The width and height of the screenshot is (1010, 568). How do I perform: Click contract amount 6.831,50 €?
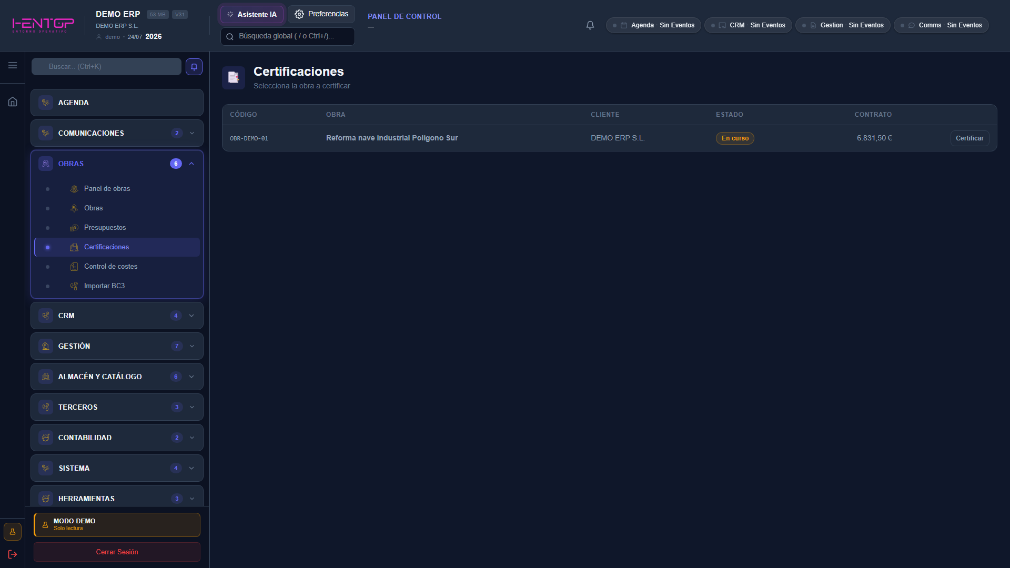[x=874, y=138]
